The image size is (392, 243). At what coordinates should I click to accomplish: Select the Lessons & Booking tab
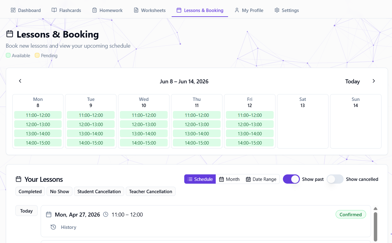click(x=200, y=10)
